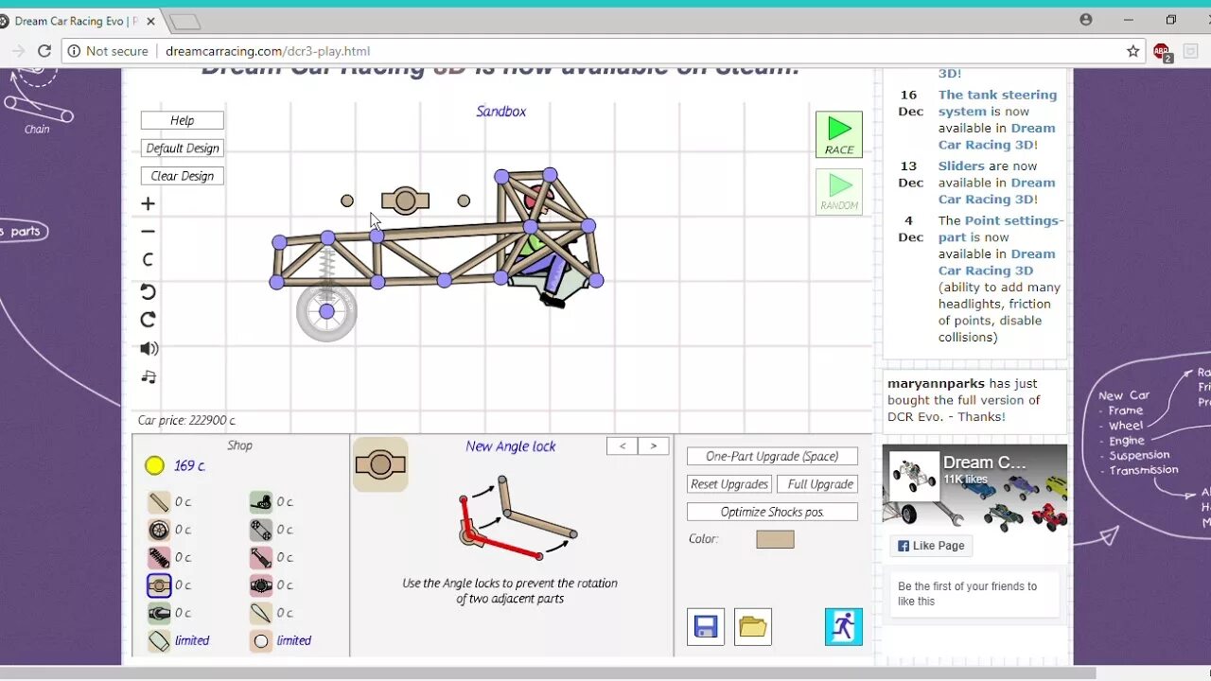Viewport: 1211px width, 681px height.
Task: Close the Dream Car Racing Evo tab
Action: click(150, 21)
